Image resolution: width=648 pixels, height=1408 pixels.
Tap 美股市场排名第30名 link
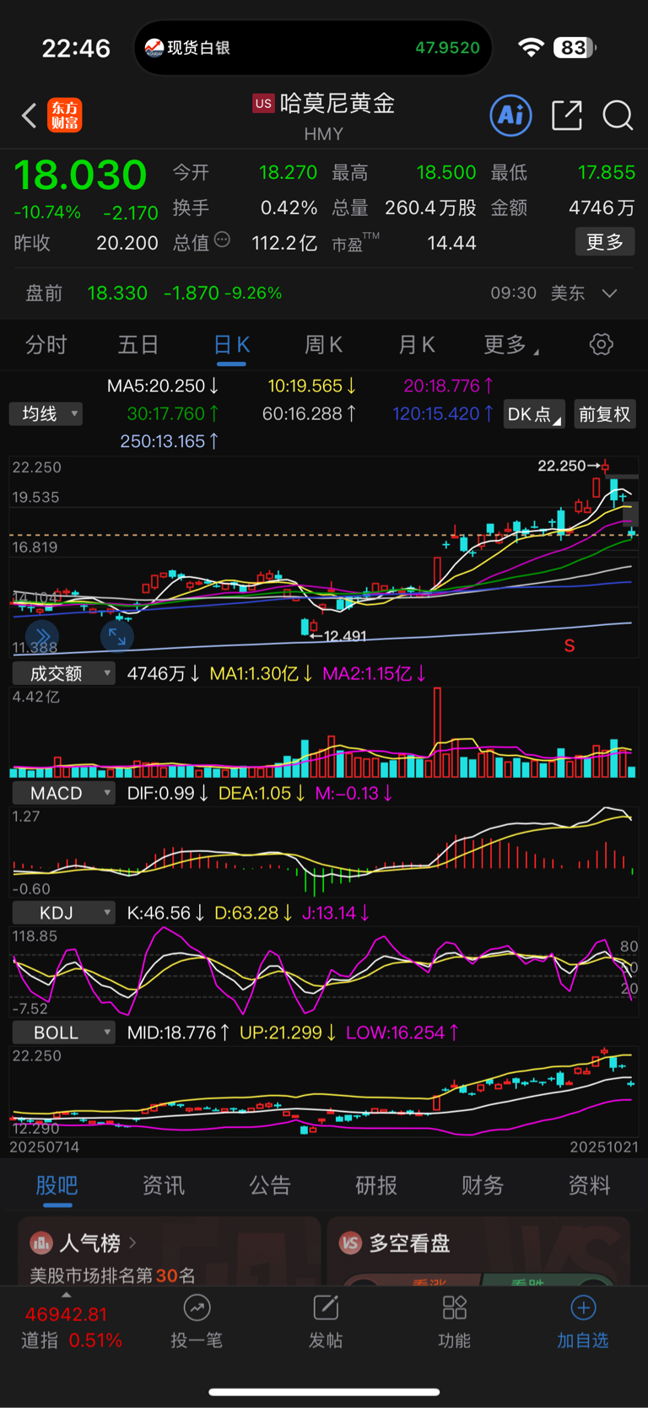pyautogui.click(x=112, y=1275)
